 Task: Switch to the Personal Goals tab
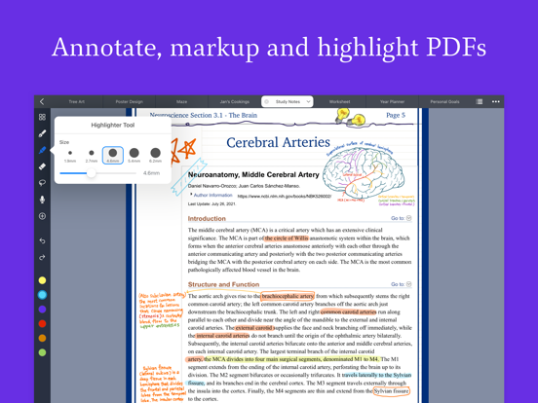tap(444, 102)
